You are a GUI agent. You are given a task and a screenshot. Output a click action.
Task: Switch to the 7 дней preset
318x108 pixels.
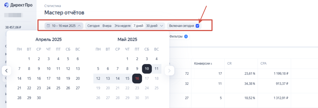pyautogui.click(x=138, y=26)
